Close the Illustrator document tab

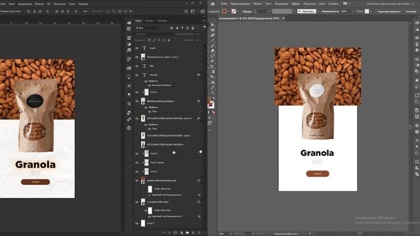283,18
